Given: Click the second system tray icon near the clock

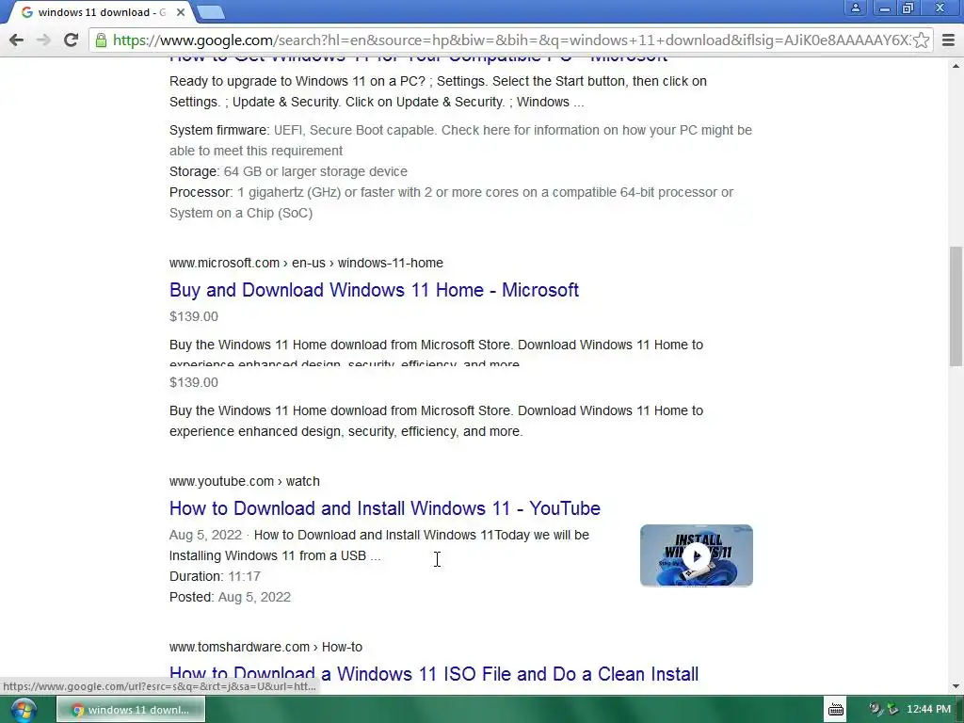Looking at the screenshot, I should pyautogui.click(x=892, y=710).
